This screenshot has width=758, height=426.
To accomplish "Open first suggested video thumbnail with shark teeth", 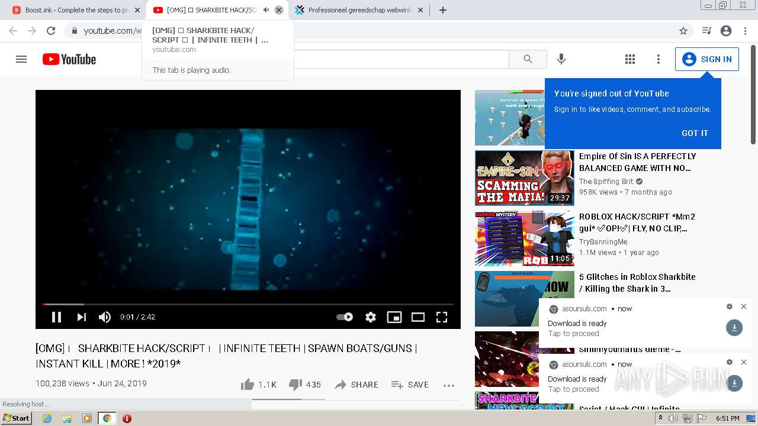I will tap(509, 118).
